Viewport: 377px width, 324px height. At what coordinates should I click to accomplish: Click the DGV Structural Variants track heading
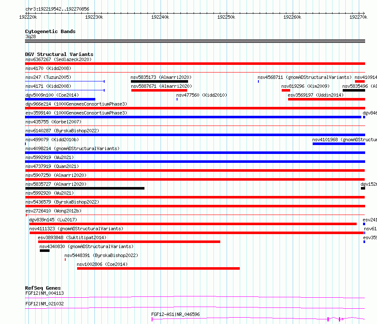pyautogui.click(x=59, y=54)
